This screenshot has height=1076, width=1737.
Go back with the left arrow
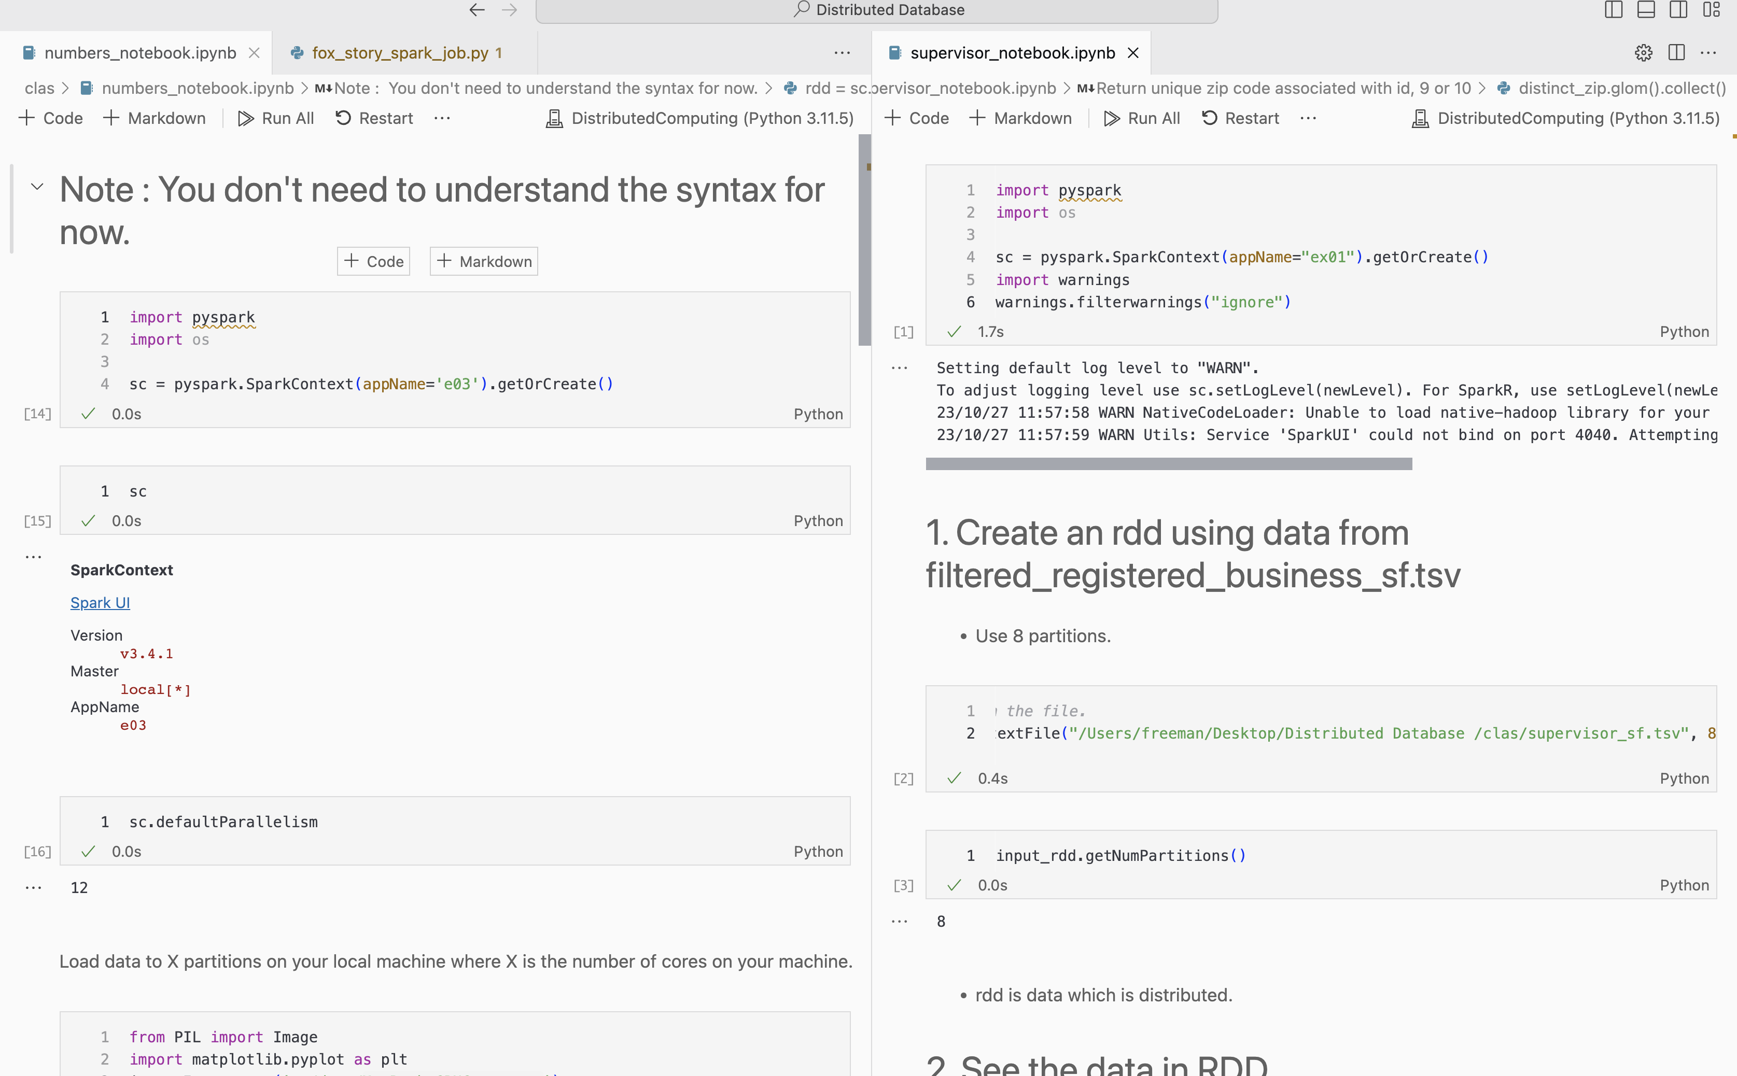(477, 10)
